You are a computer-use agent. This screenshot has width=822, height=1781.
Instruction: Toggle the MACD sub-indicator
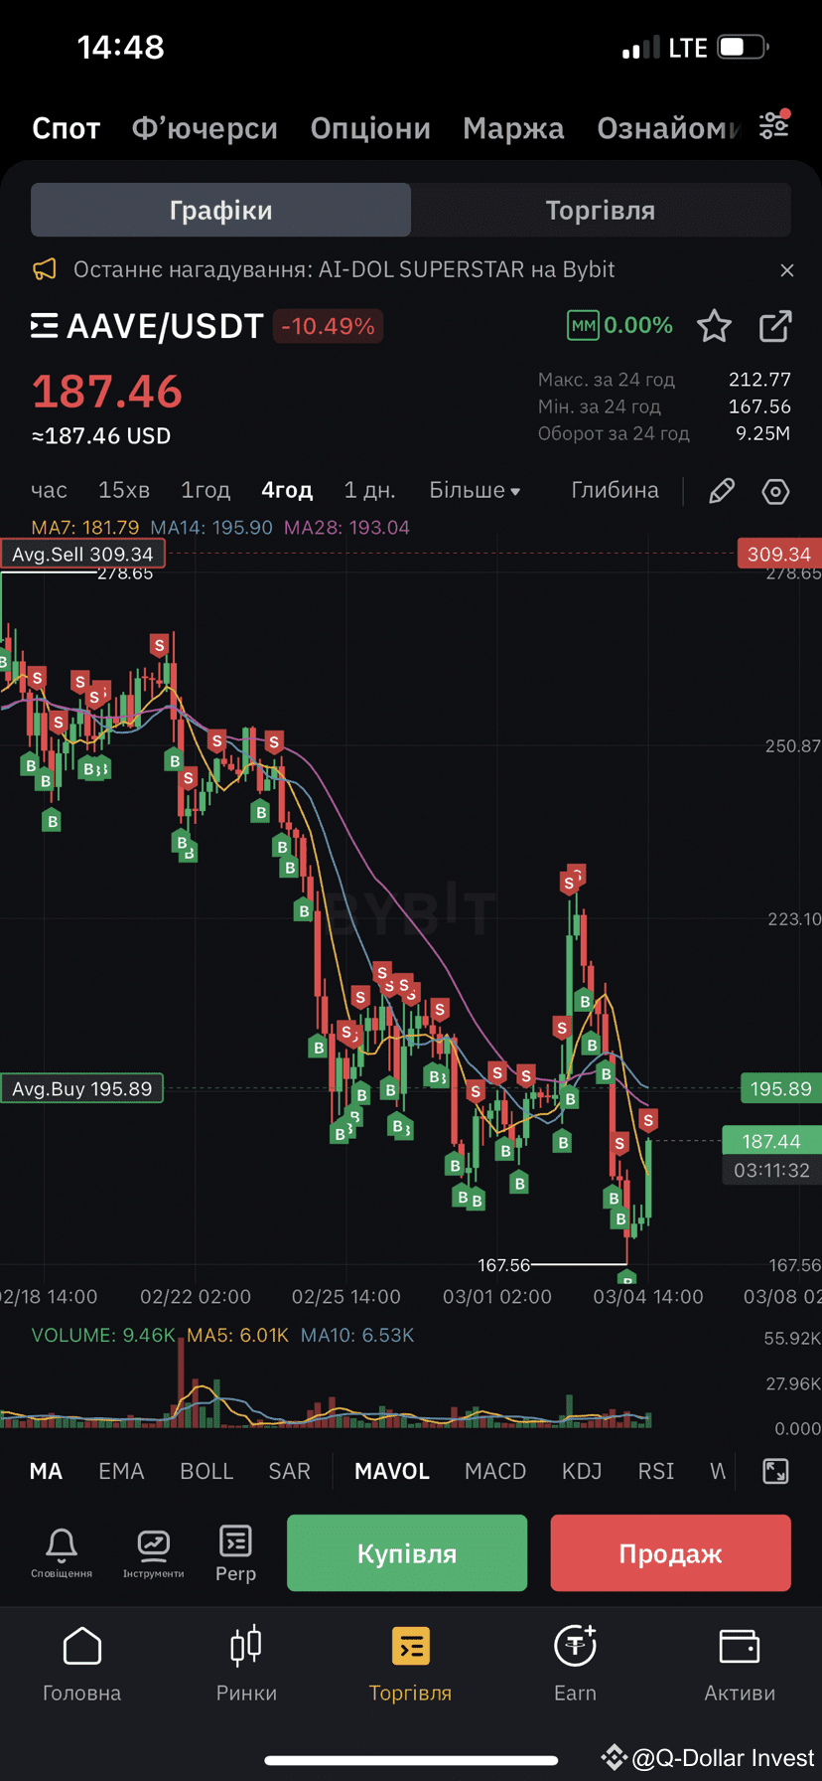495,1471
